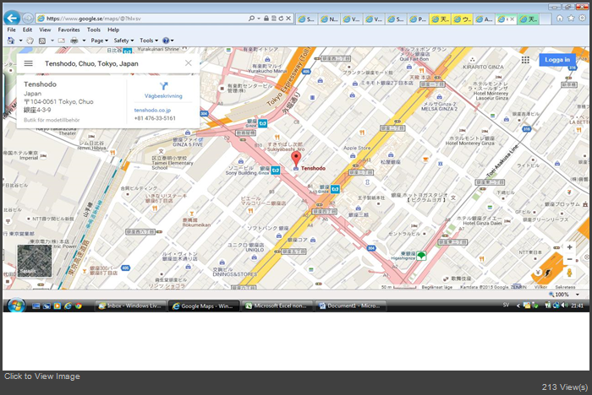Open a new tab with blank tab button
The height and width of the screenshot is (395, 592).
544,19
